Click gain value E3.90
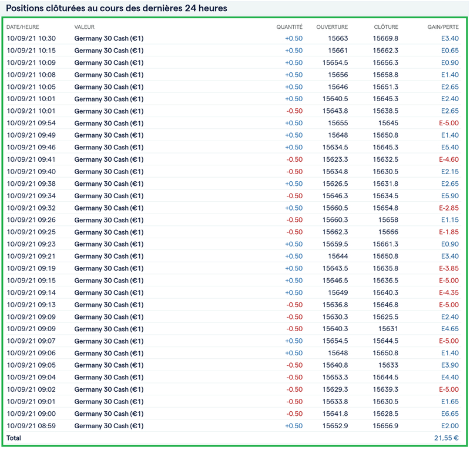Image resolution: width=470 pixels, height=450 pixels. tap(450, 365)
